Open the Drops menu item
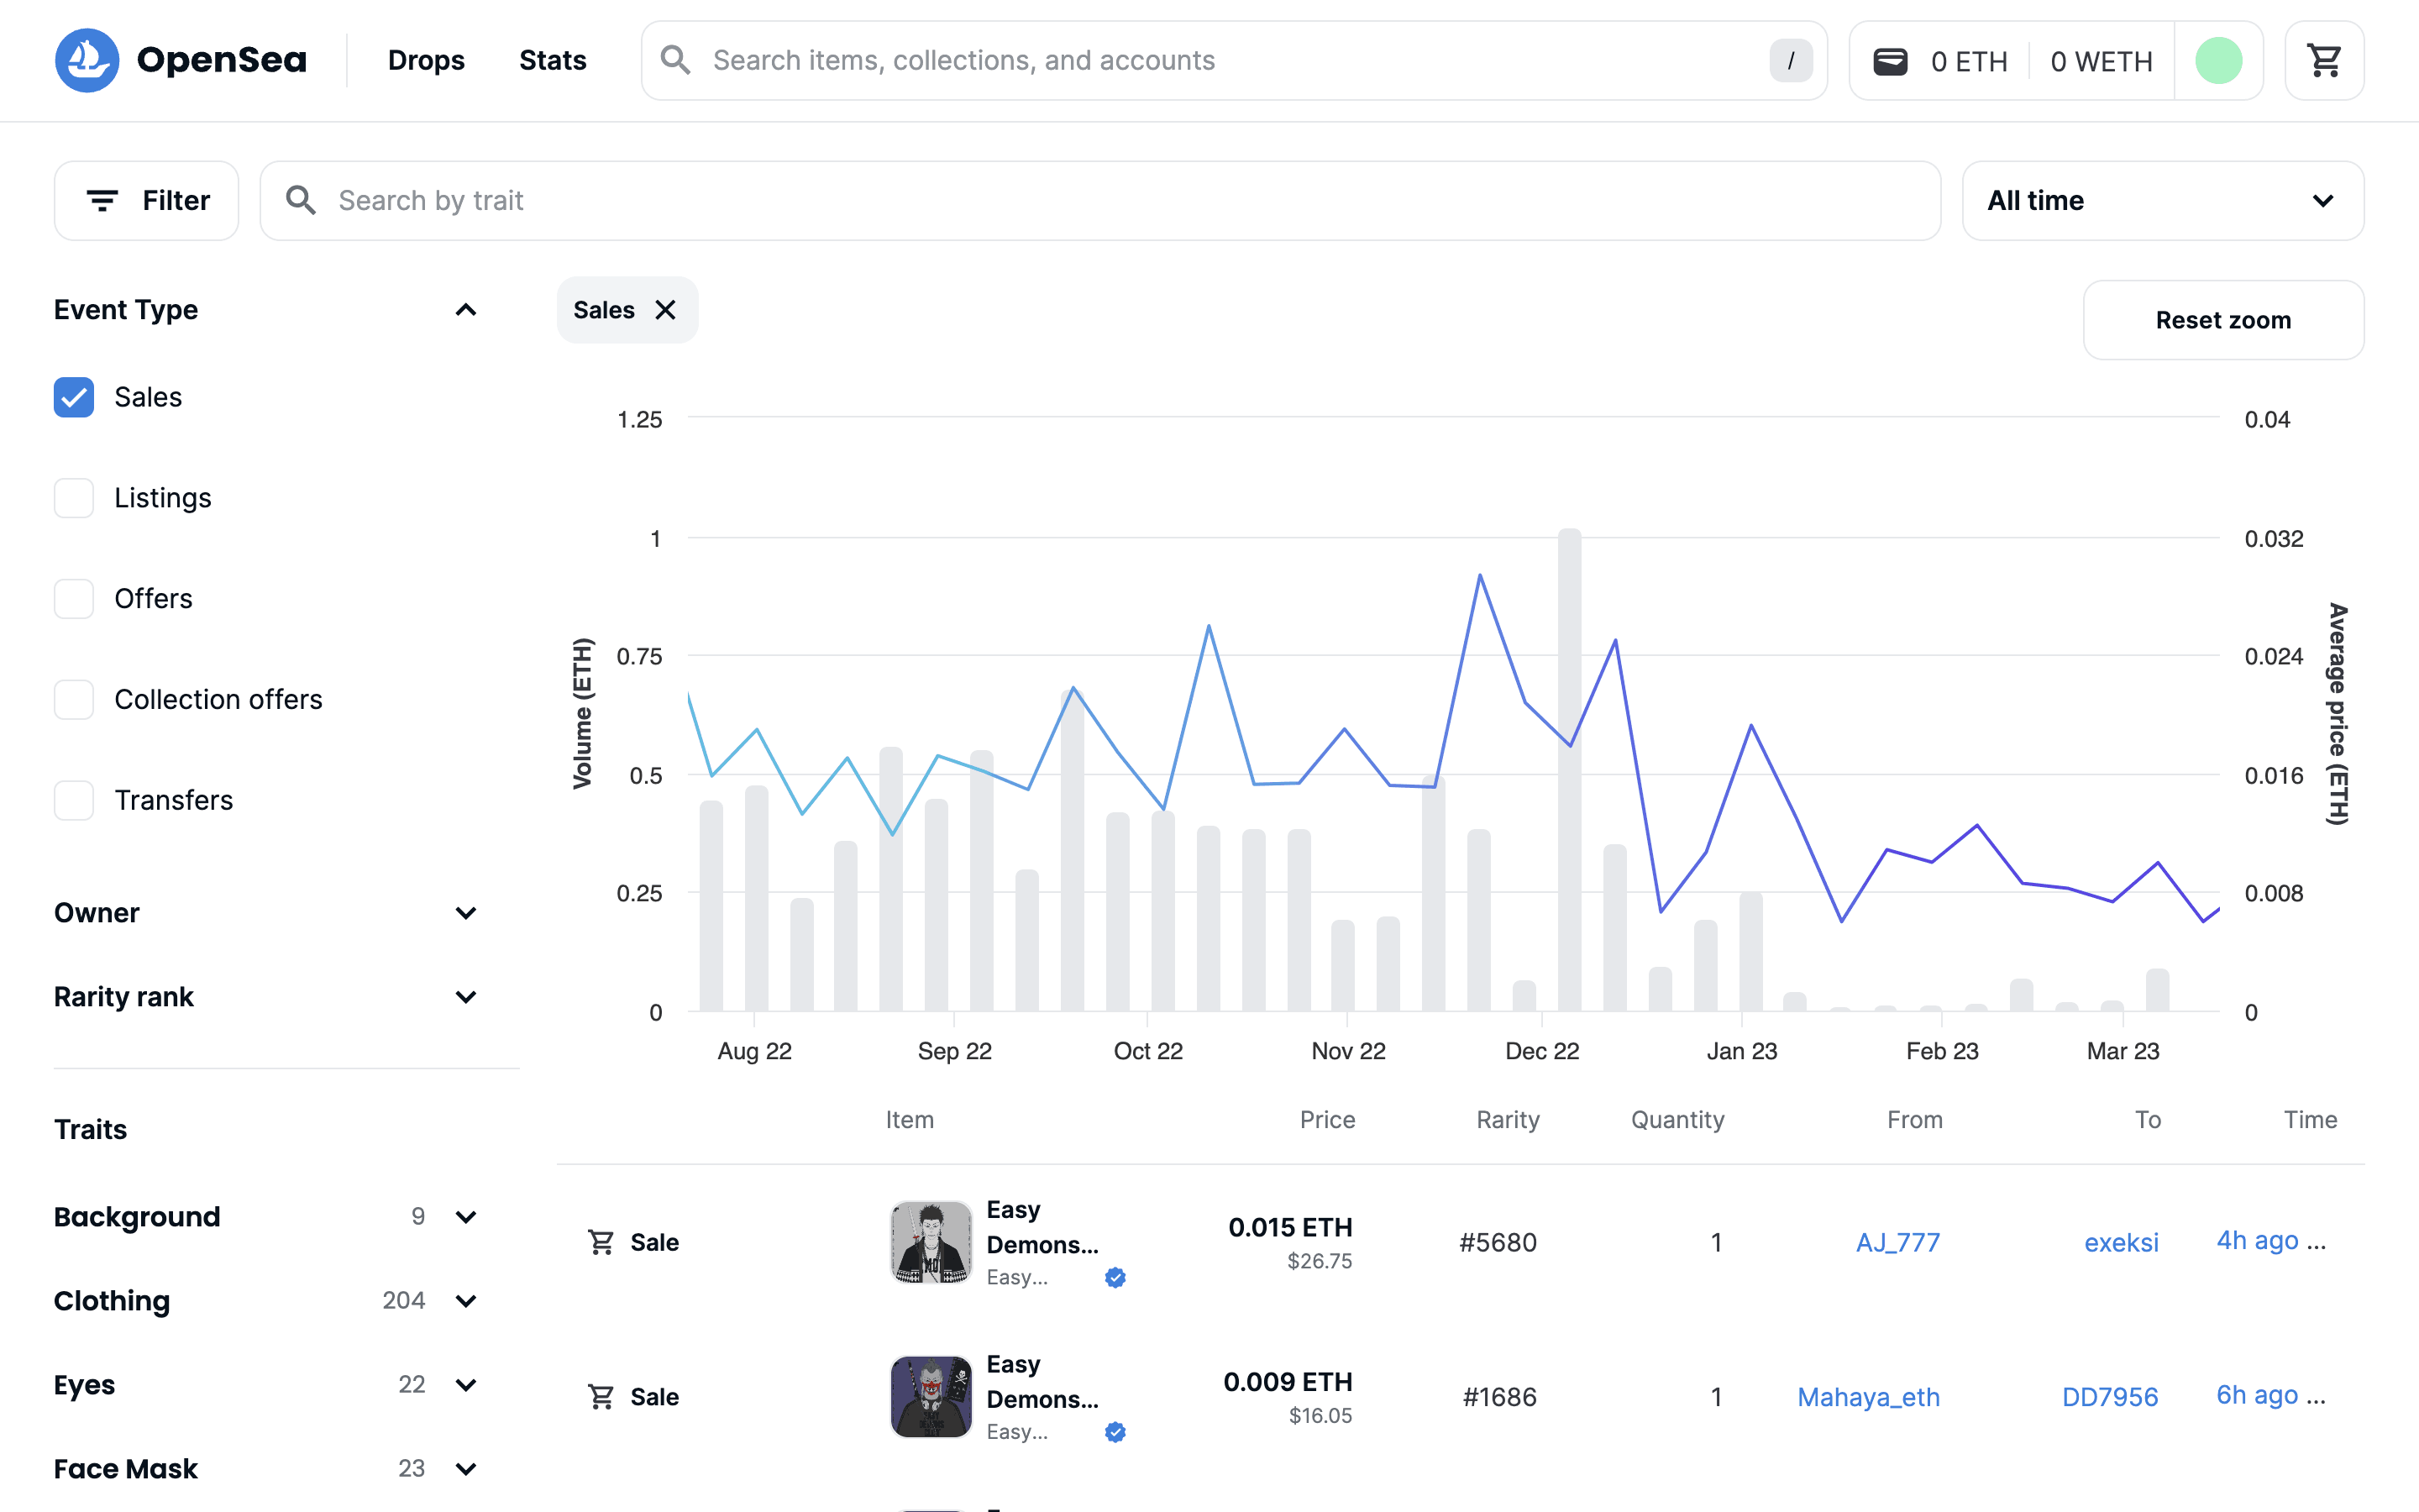The height and width of the screenshot is (1512, 2419). (x=426, y=60)
